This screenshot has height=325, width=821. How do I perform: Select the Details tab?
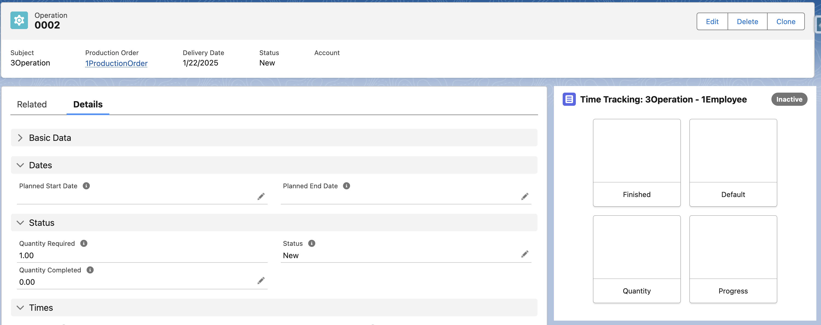[x=88, y=104]
